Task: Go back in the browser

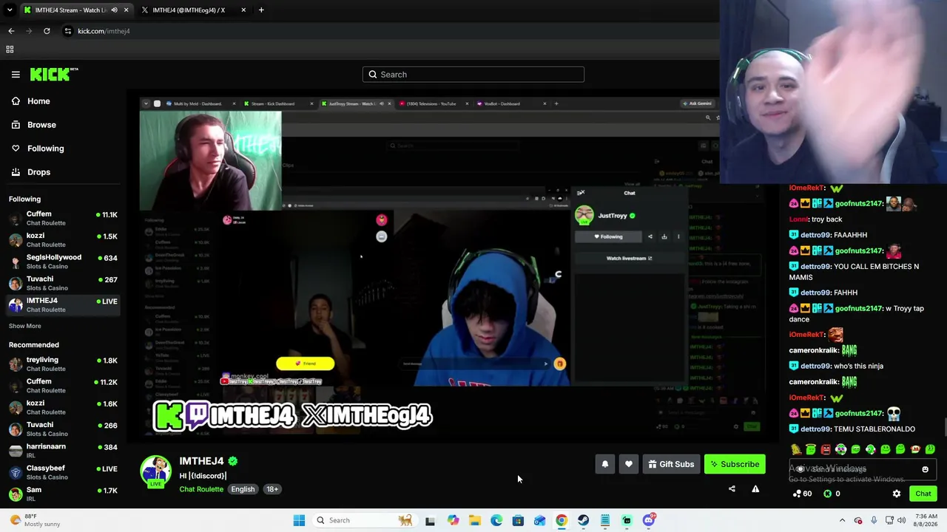Action: tap(11, 31)
